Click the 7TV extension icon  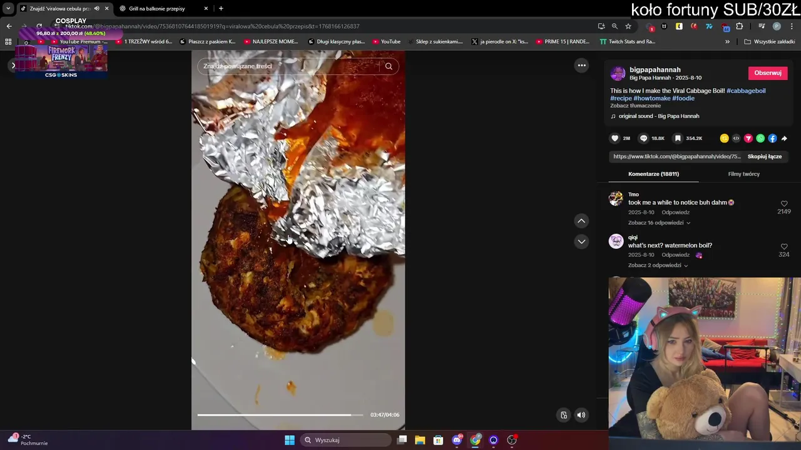pos(709,26)
